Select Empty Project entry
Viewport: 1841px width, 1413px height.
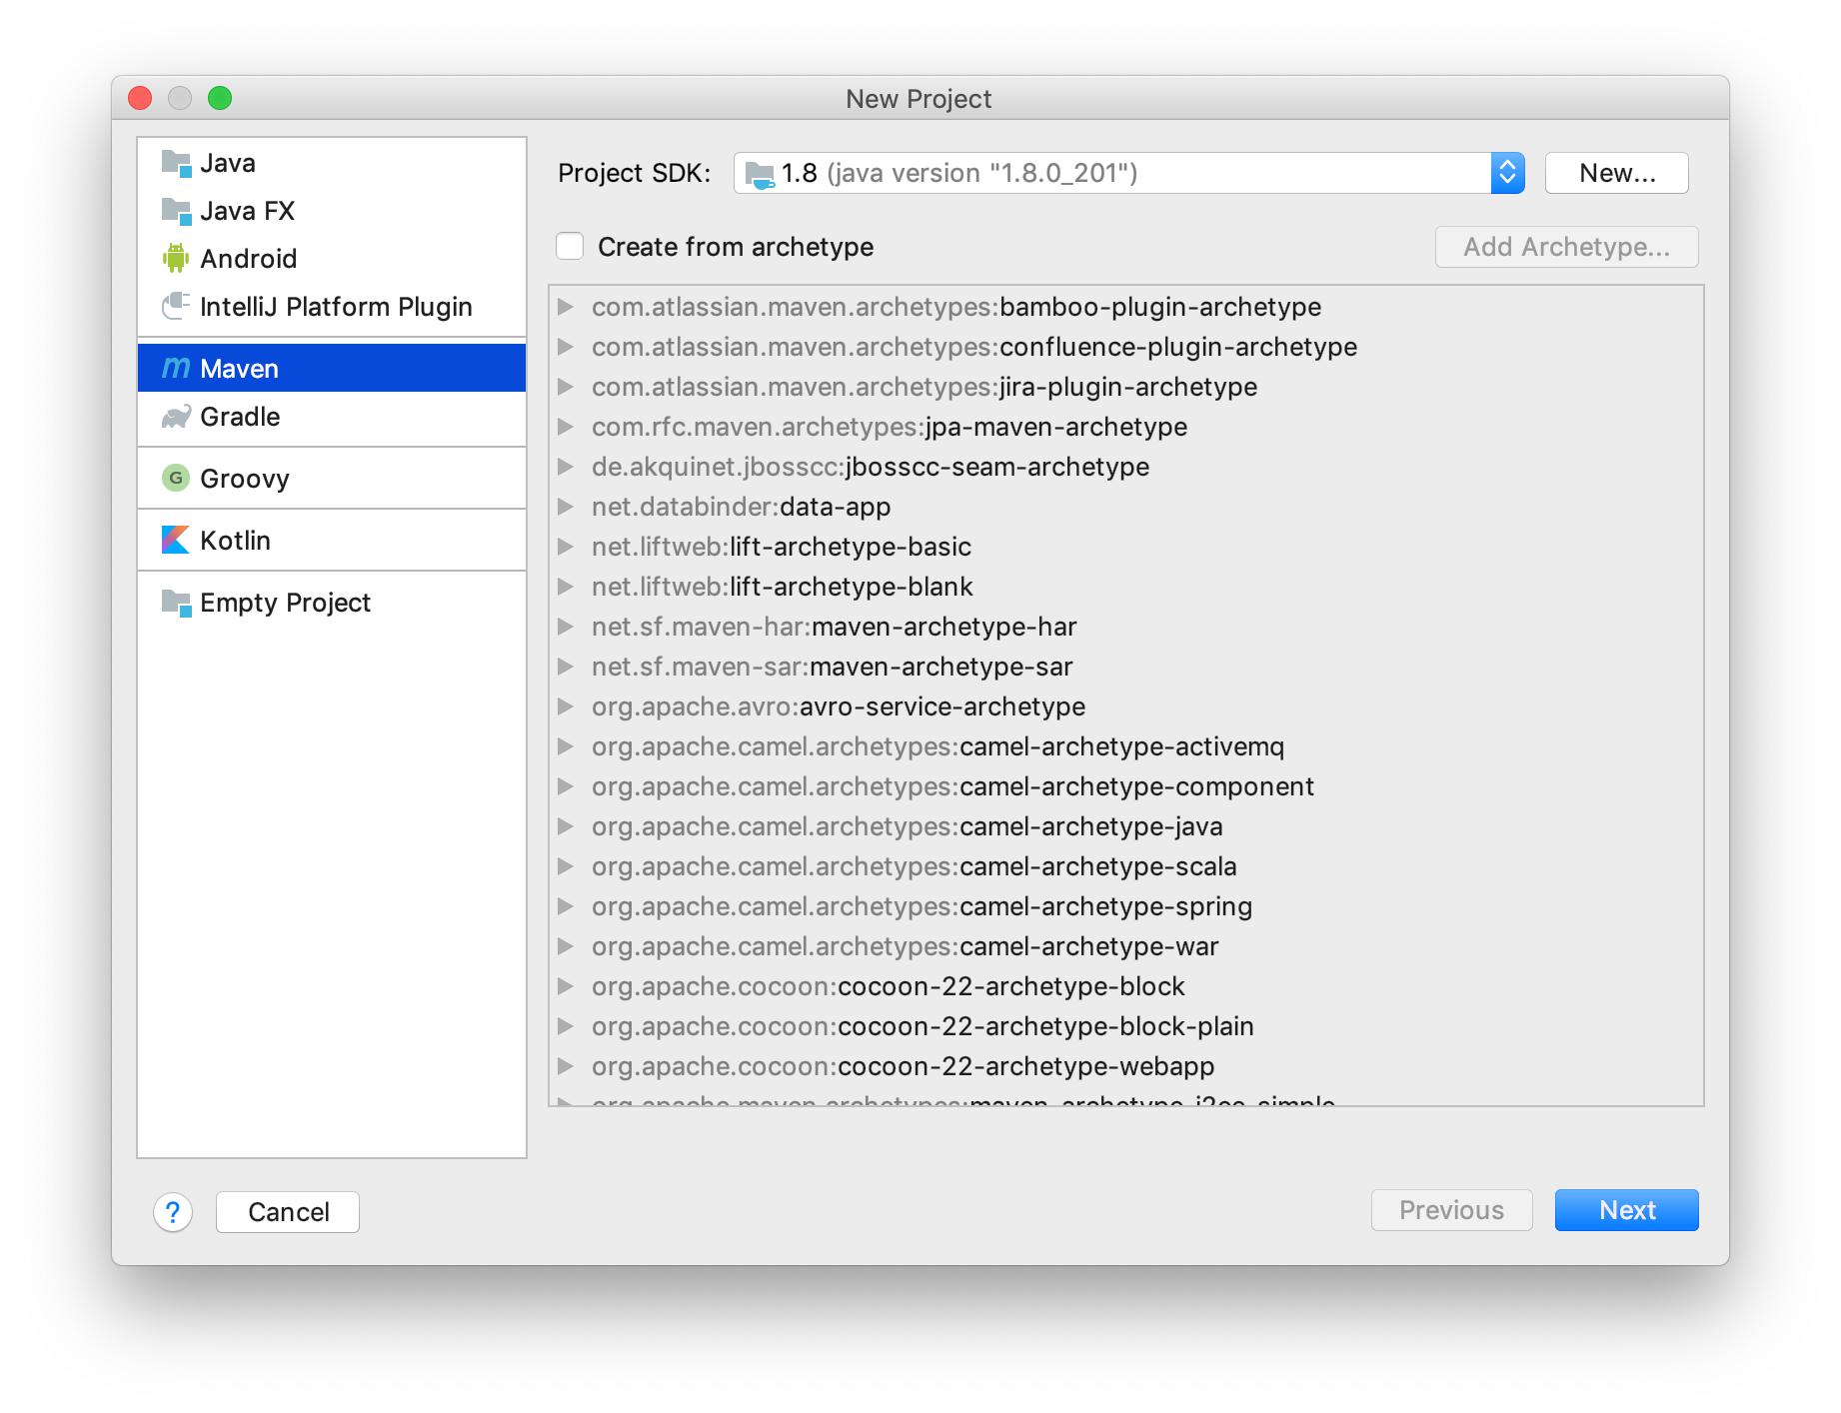click(x=332, y=603)
